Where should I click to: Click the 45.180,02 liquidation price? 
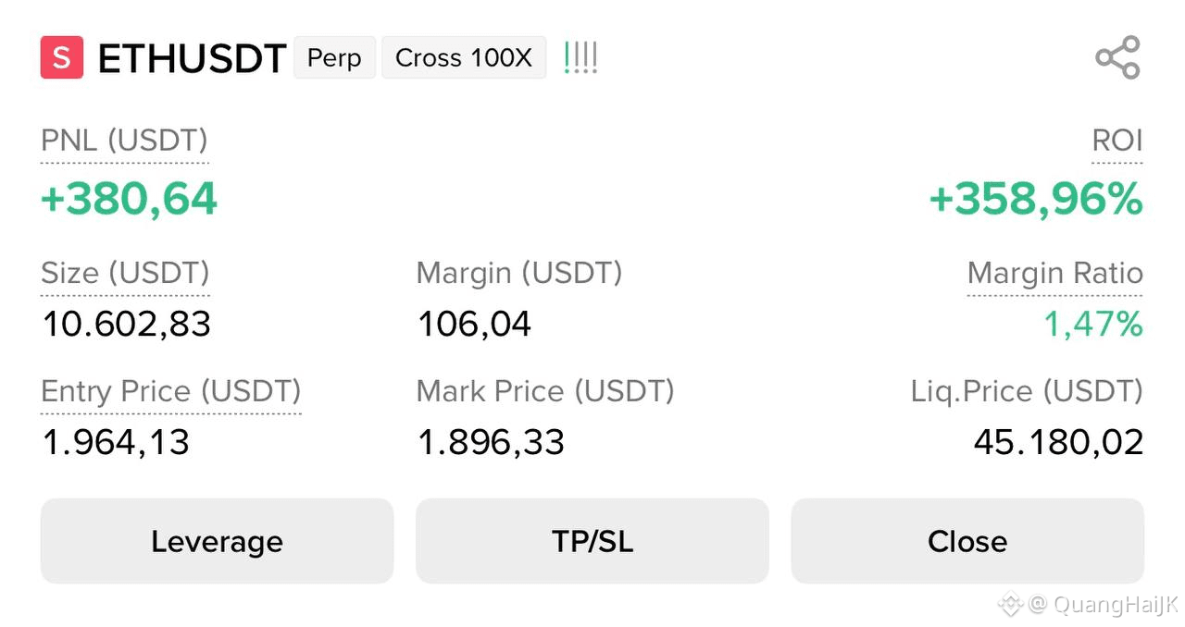[1058, 442]
